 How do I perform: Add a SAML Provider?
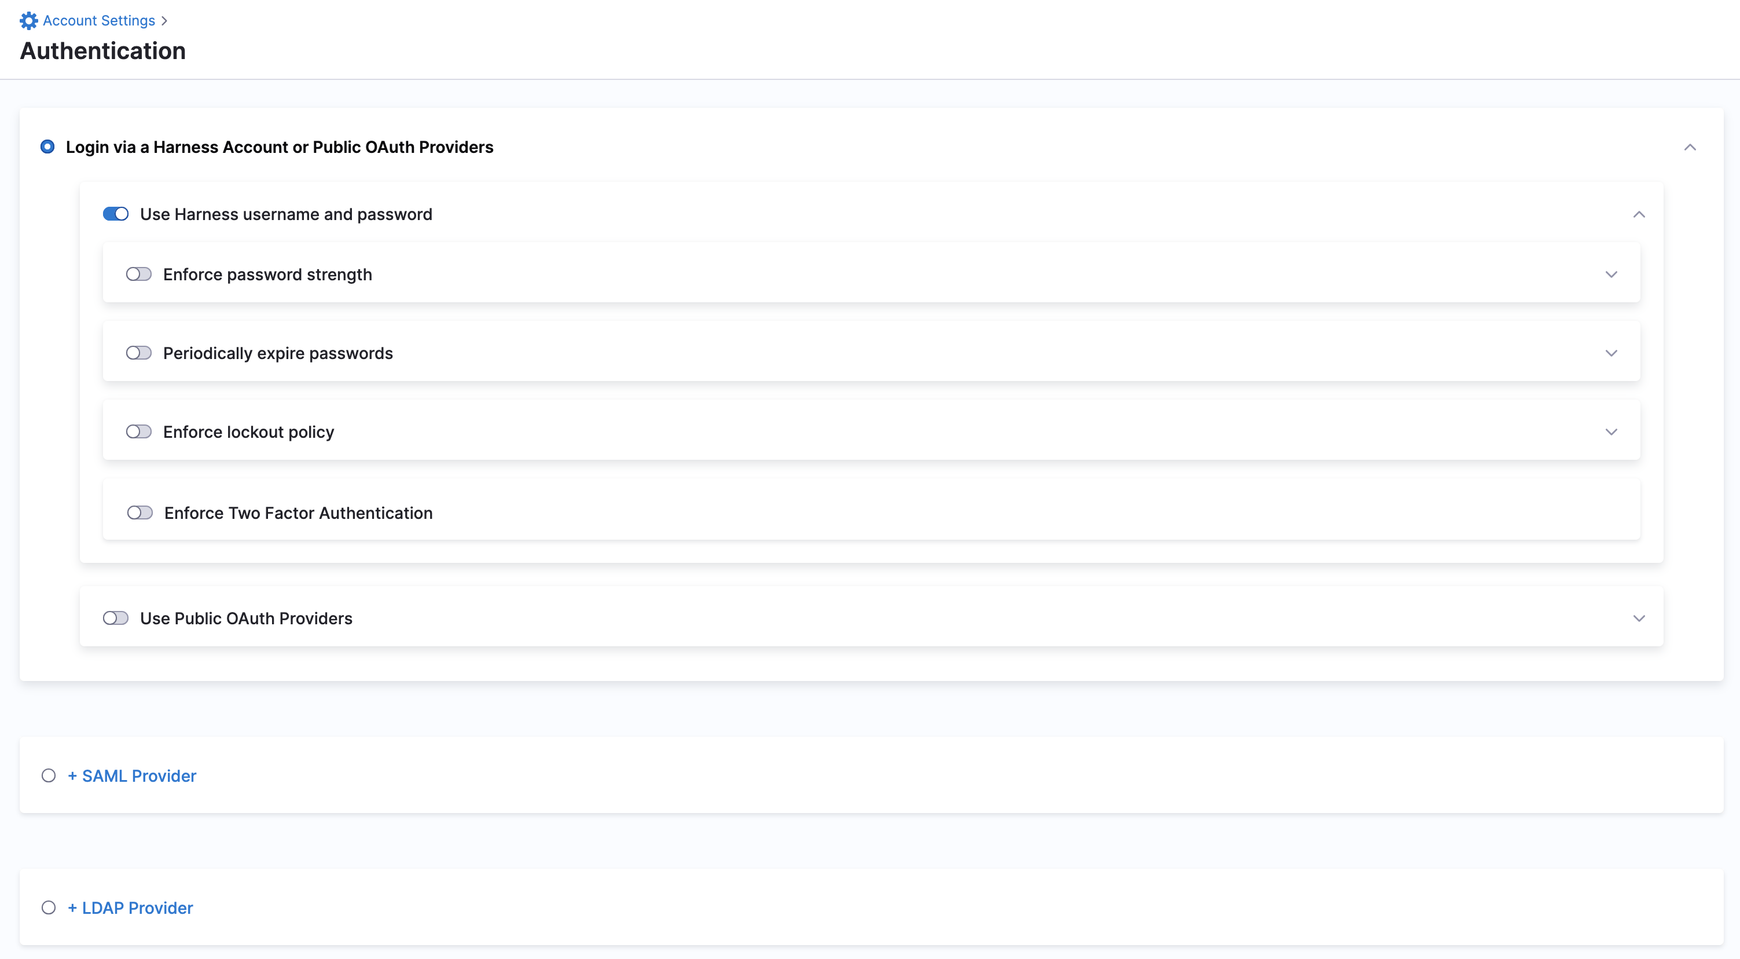coord(133,776)
